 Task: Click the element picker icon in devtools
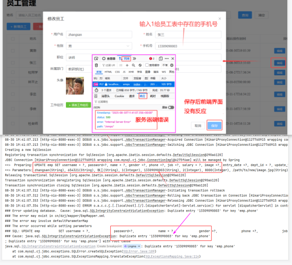click(96, 59)
